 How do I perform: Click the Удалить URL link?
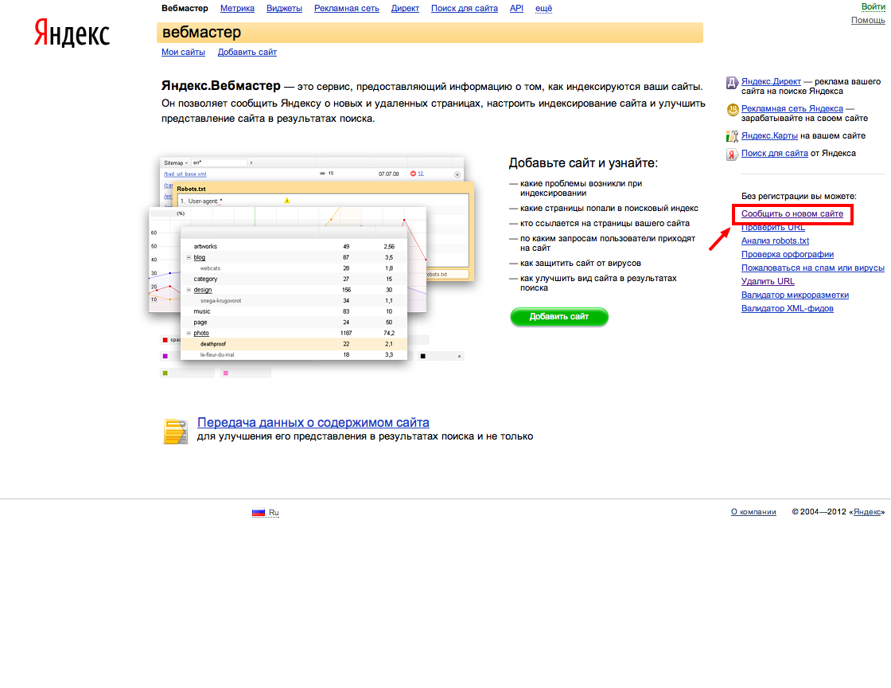click(x=768, y=281)
